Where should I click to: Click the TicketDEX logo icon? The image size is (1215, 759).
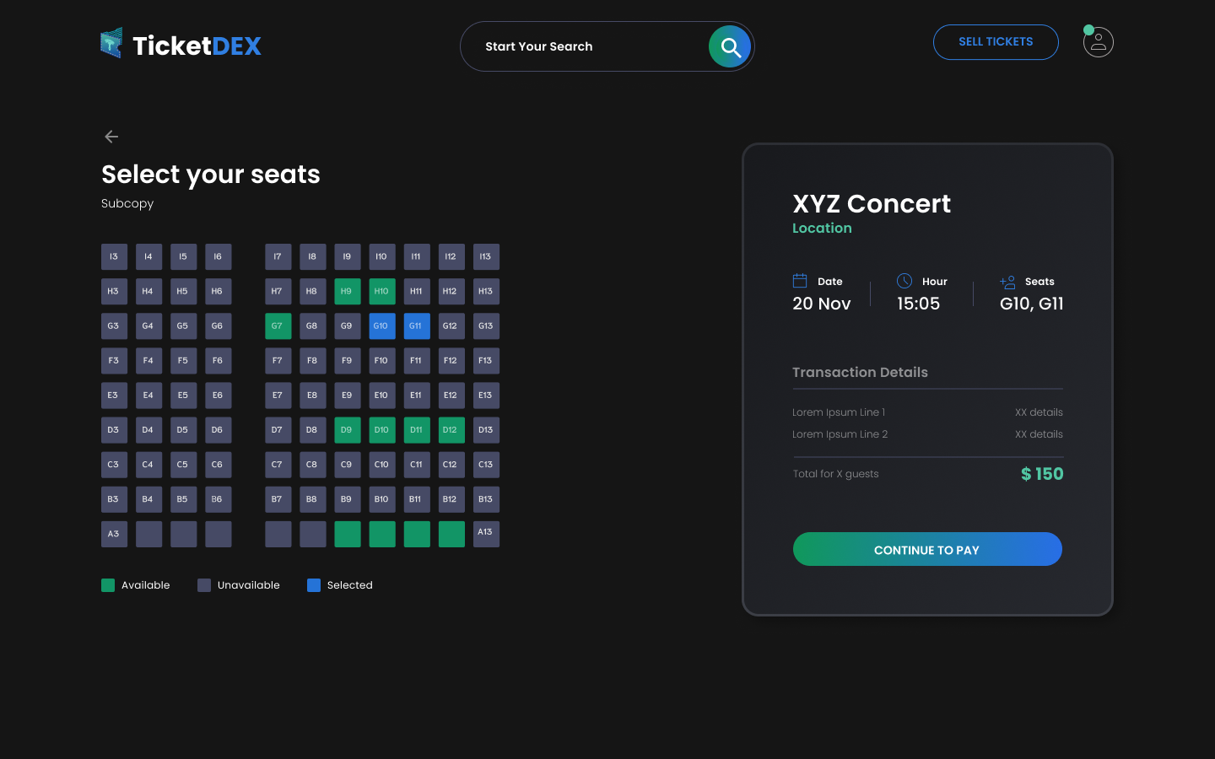111,43
